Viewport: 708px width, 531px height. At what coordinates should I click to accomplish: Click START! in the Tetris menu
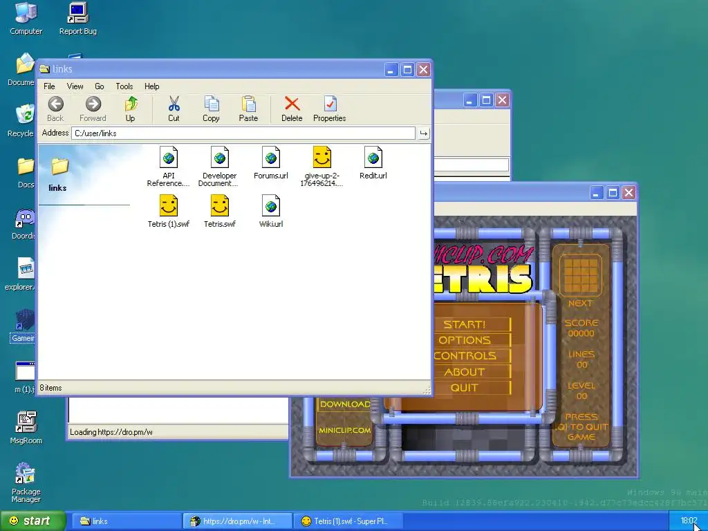465,325
